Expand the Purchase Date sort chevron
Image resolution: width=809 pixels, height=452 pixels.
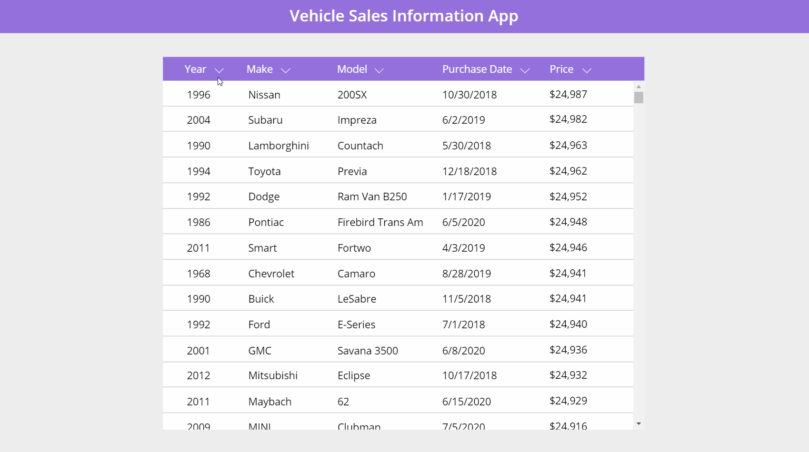pos(525,70)
